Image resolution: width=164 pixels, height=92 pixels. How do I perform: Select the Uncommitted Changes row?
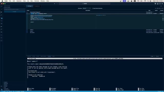pyautogui.click(x=95, y=12)
